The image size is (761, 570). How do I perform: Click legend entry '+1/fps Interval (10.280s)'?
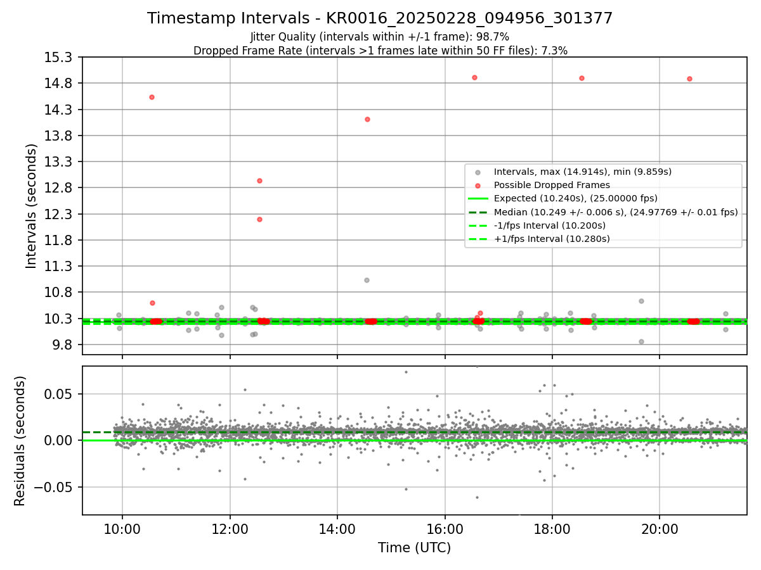pyautogui.click(x=552, y=239)
